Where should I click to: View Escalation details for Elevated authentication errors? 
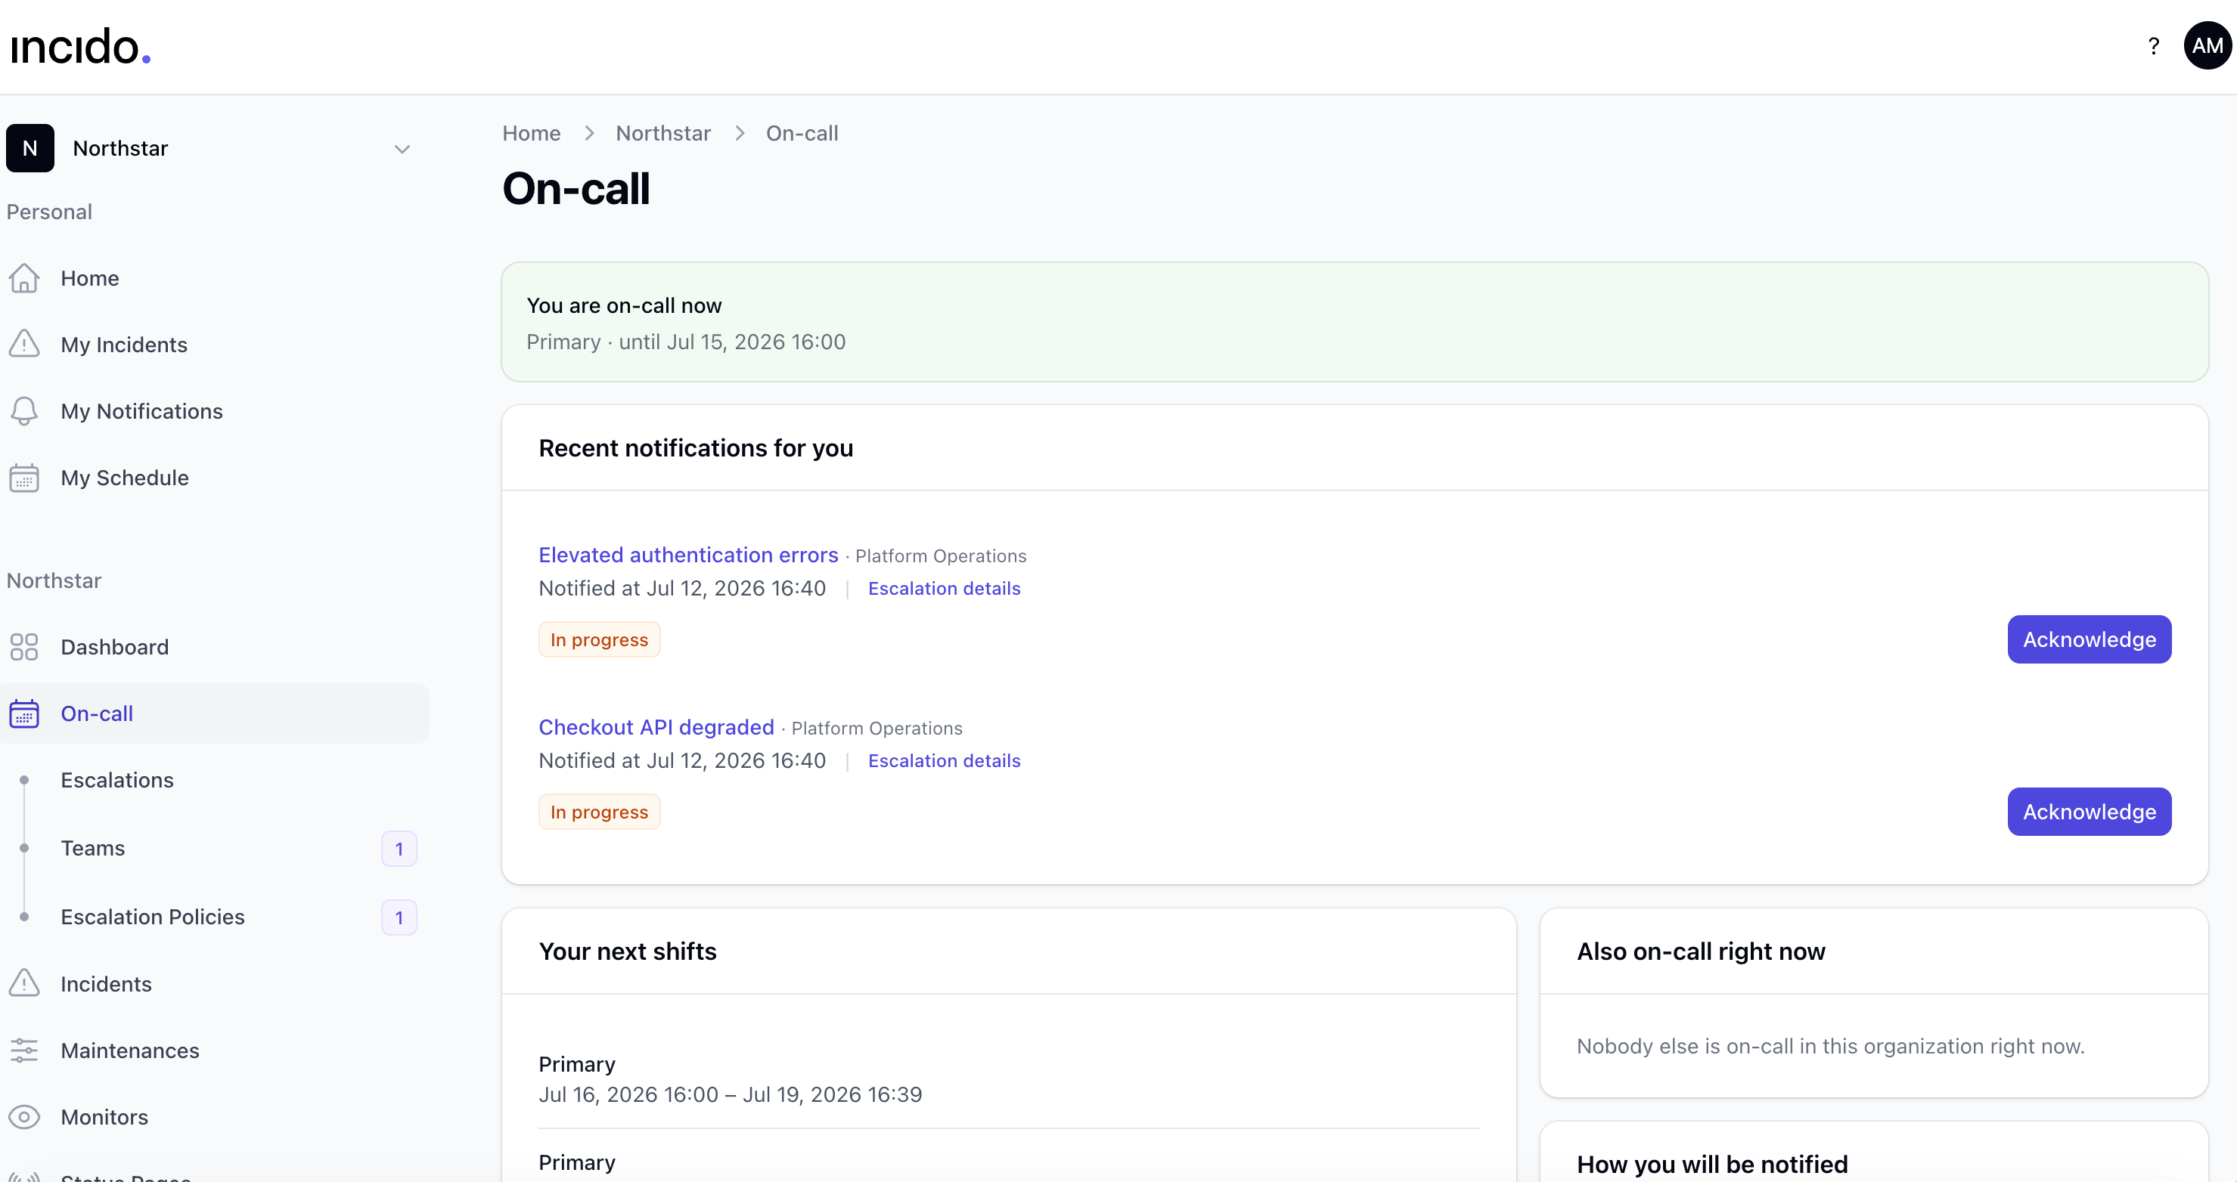click(x=944, y=589)
